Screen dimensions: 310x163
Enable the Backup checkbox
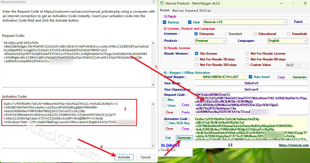[x=165, y=22]
